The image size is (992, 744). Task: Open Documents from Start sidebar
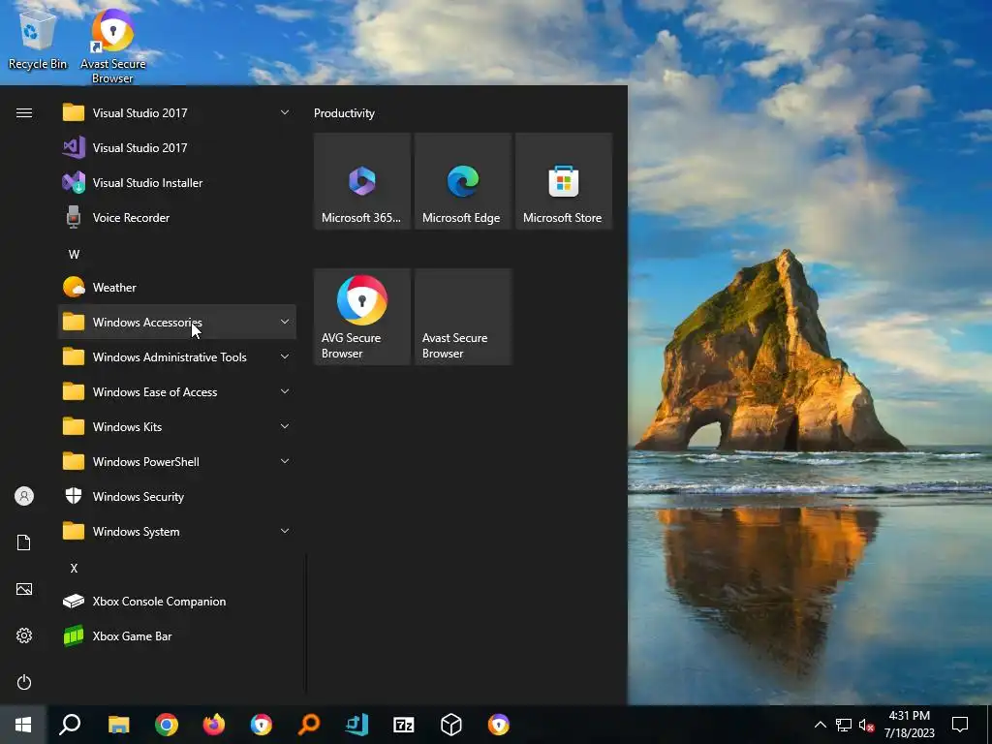tap(24, 542)
